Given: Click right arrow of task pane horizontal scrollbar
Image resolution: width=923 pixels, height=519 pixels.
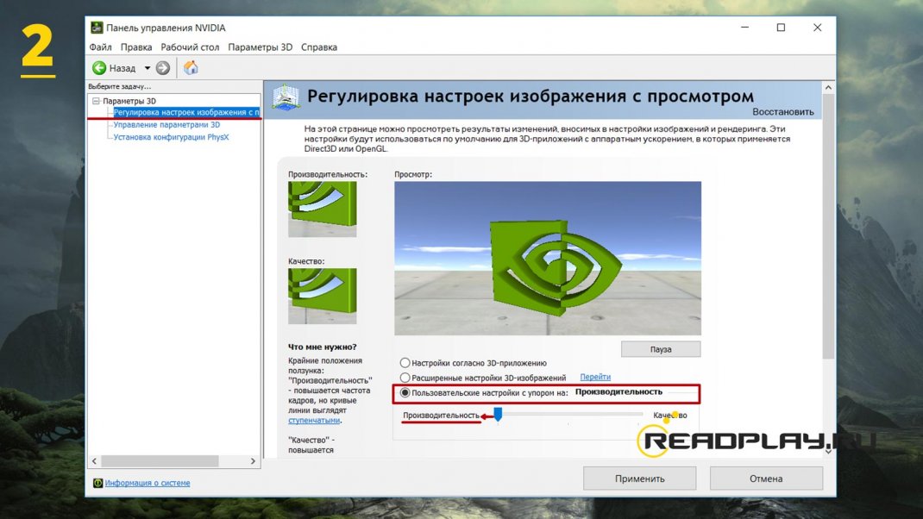Looking at the screenshot, I should click(x=253, y=461).
